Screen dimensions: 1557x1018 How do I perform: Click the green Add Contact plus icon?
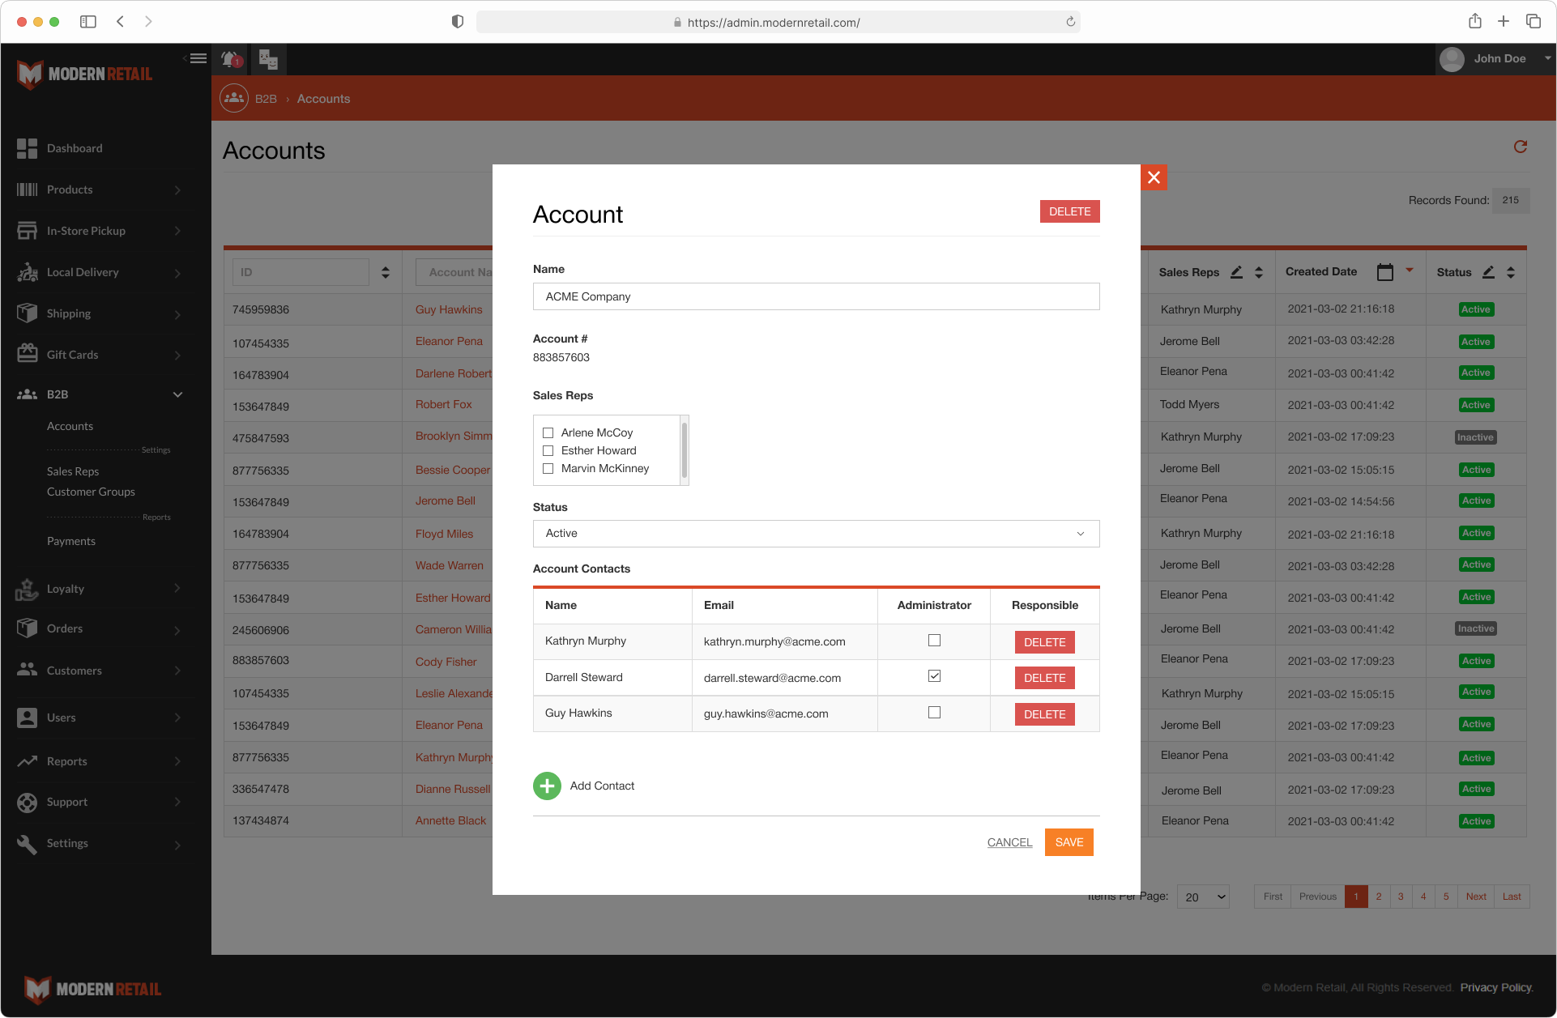(547, 786)
